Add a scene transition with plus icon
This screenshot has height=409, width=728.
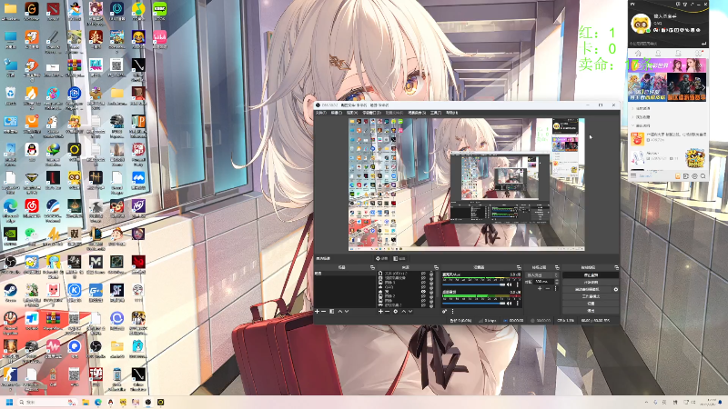click(540, 288)
